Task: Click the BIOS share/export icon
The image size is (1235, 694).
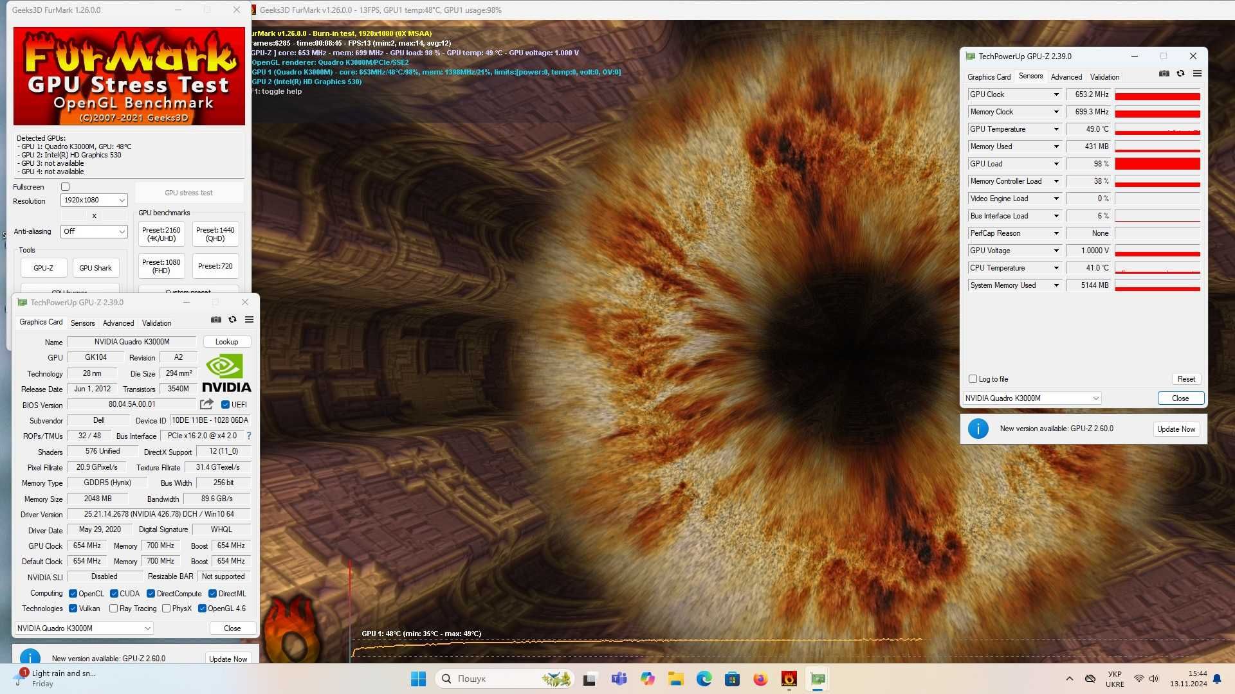Action: (206, 404)
